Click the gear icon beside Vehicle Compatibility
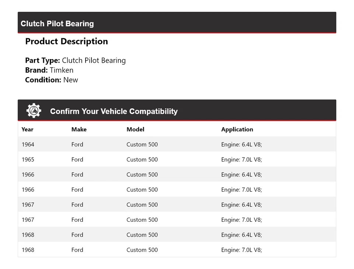This screenshot has width=354, height=269. tap(34, 111)
